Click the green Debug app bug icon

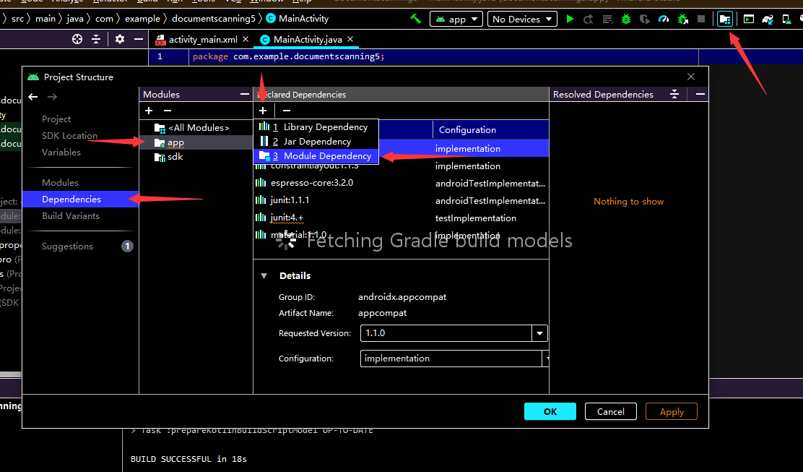[626, 19]
